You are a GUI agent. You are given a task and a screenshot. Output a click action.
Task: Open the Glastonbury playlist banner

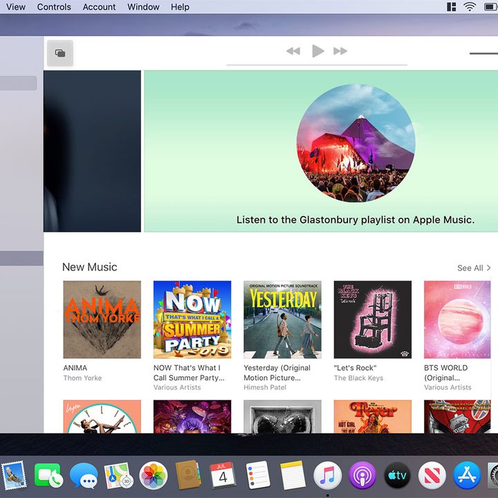(321, 151)
